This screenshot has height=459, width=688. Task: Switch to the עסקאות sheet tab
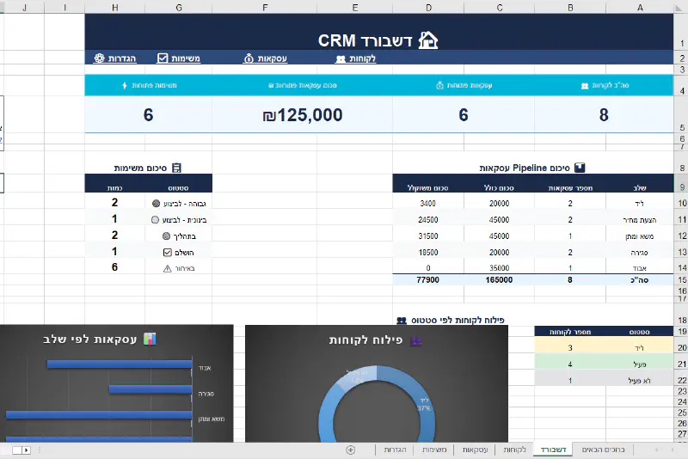click(476, 450)
